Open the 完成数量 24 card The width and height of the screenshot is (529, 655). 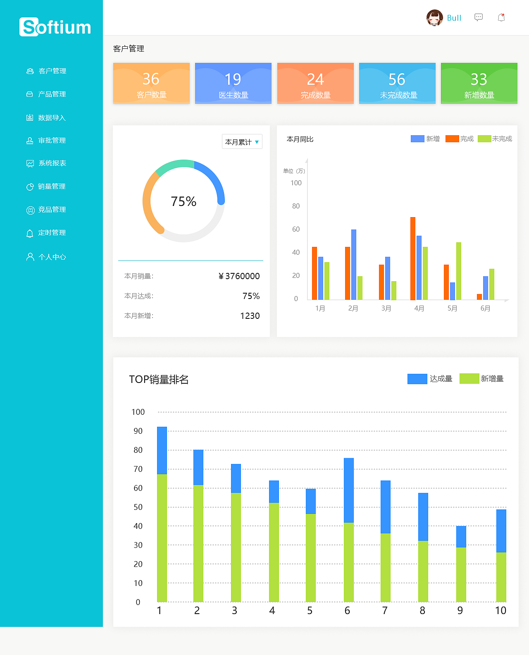(x=315, y=83)
